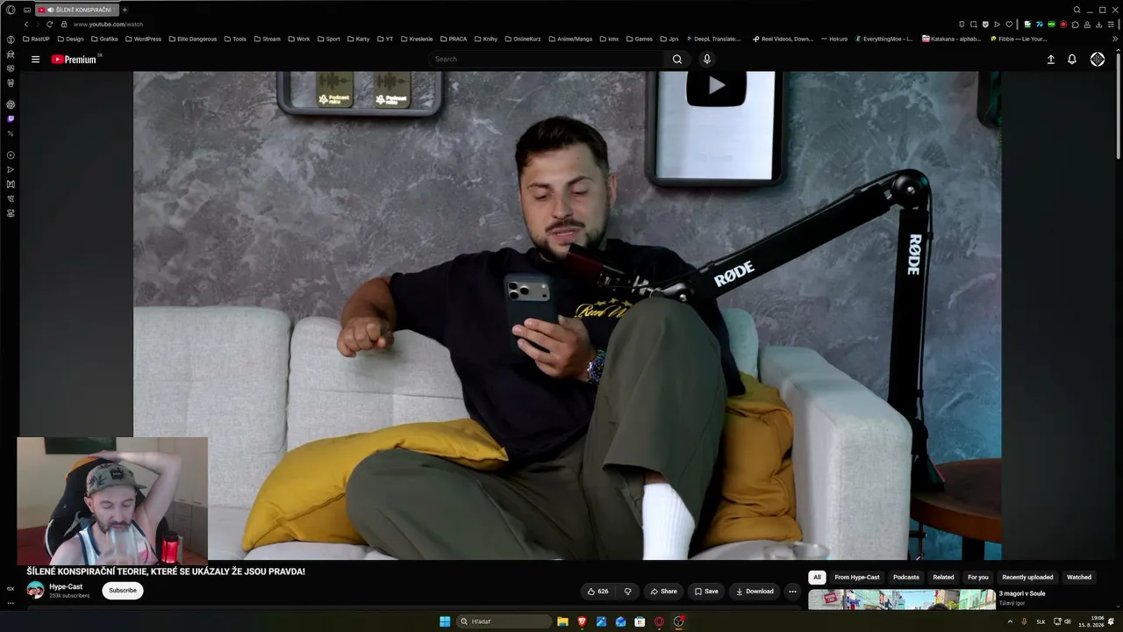
Task: Open the DeepL Translate bookmark
Action: tap(713, 39)
